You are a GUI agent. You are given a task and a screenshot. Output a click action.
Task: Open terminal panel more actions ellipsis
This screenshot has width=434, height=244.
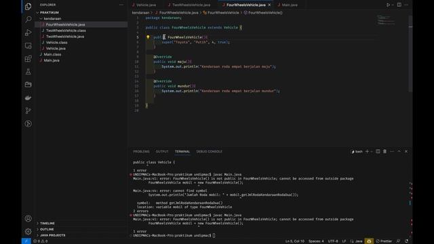click(x=392, y=151)
